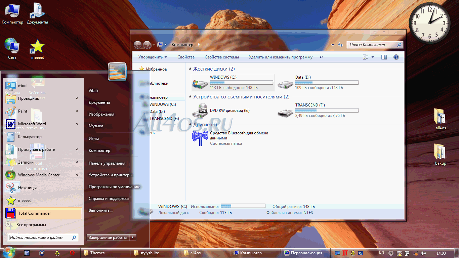Open ineeeet star item in Start menu

pyautogui.click(x=43, y=201)
